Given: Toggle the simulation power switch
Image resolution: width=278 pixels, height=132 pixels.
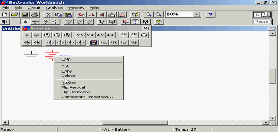Looking at the screenshot, I should click(x=262, y=15).
